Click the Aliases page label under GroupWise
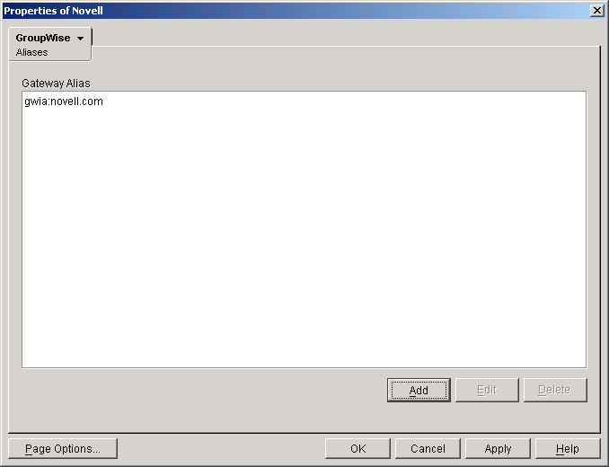The height and width of the screenshot is (467, 609). click(31, 52)
